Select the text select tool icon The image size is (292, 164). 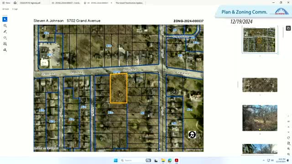[5, 44]
